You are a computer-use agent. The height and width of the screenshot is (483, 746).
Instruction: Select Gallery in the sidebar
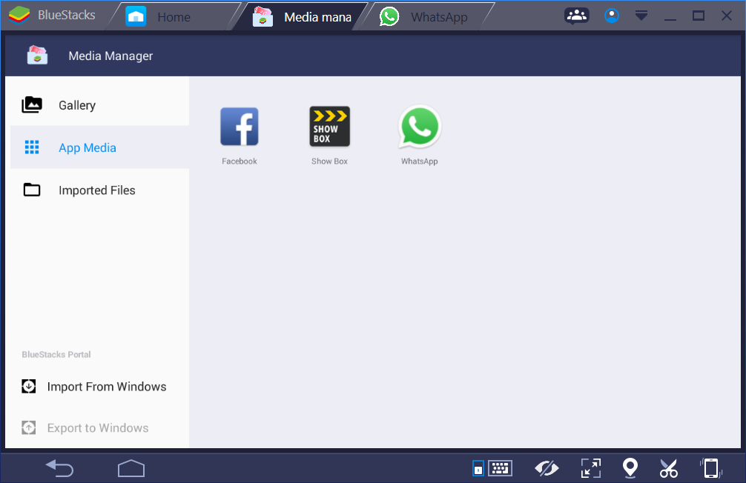99,105
